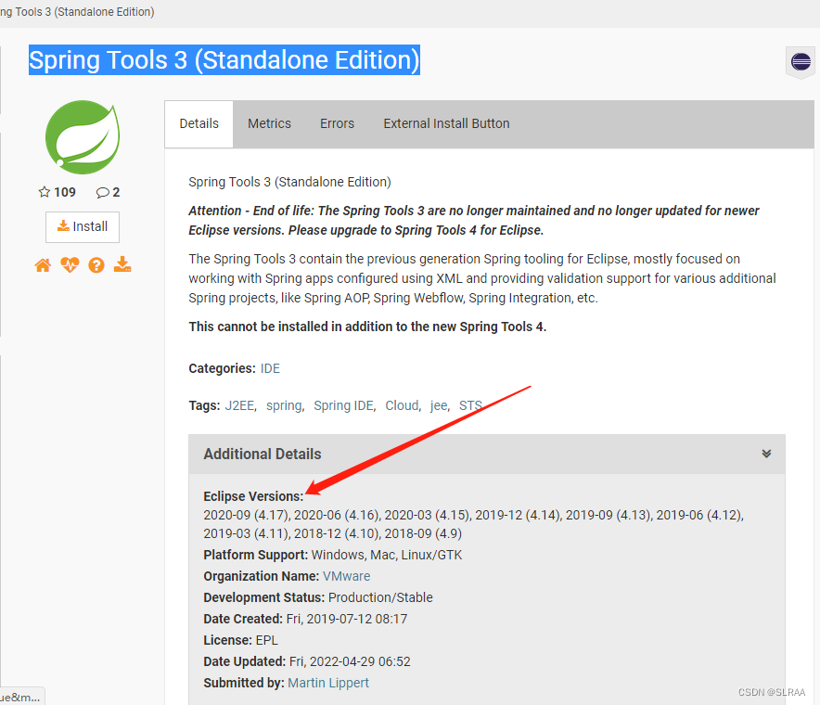Open the Errors tab
820x705 pixels.
pos(338,124)
